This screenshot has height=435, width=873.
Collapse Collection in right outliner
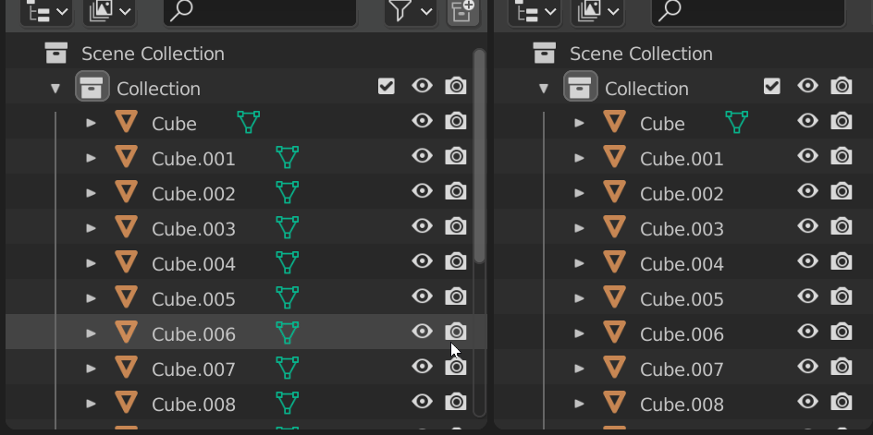544,89
